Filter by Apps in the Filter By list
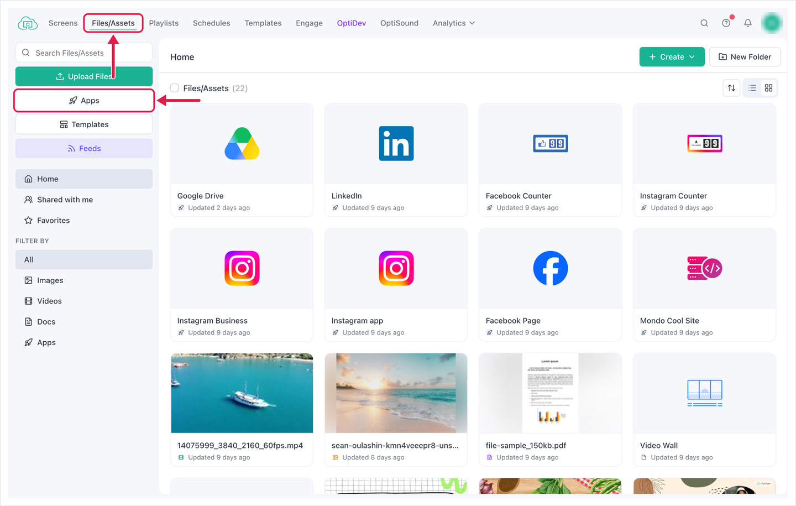Viewport: 796px width, 506px height. click(84, 342)
